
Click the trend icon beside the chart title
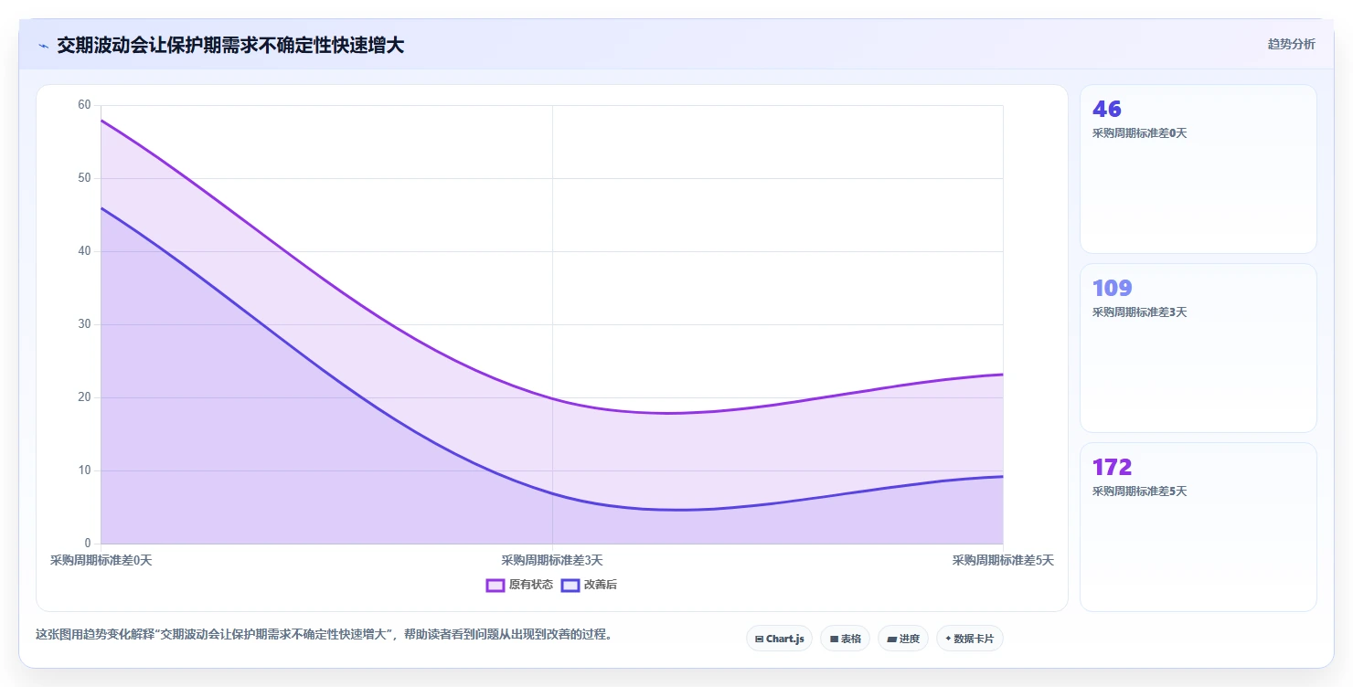(43, 46)
